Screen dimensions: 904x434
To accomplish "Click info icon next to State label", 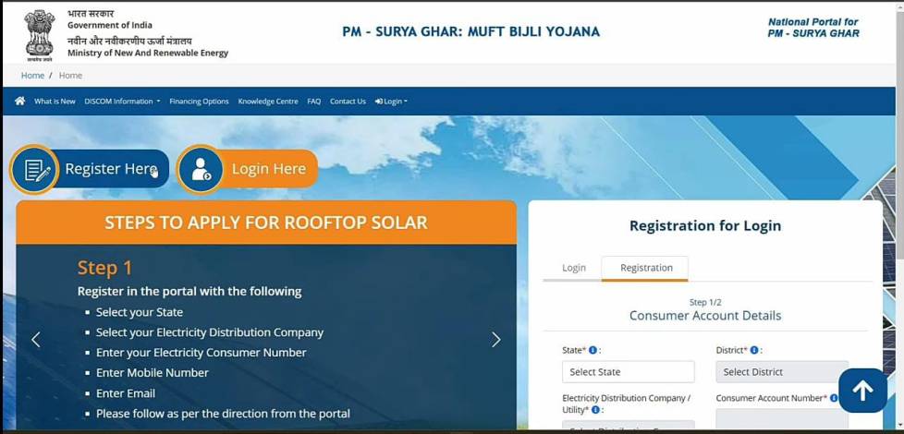I will click(592, 350).
